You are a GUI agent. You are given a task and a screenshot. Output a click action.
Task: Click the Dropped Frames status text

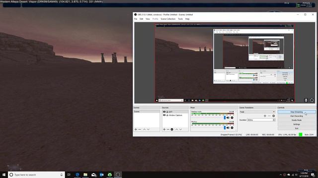point(231,134)
